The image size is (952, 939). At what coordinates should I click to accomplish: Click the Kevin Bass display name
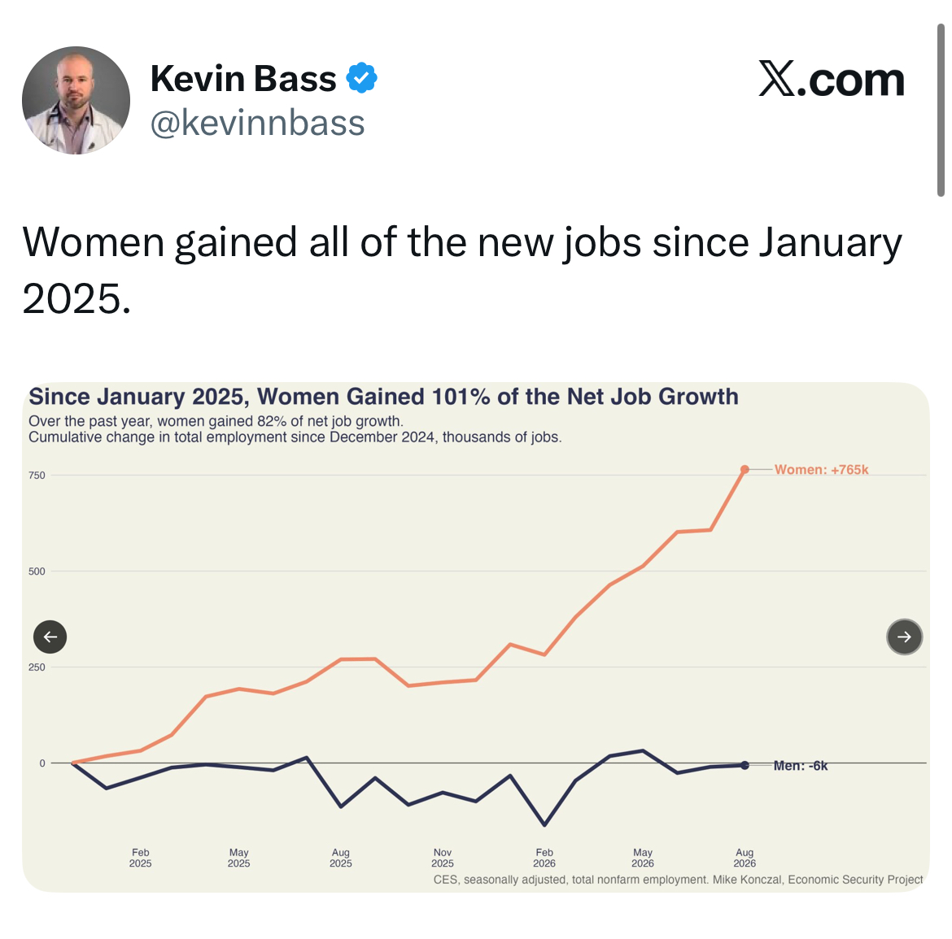(x=242, y=78)
